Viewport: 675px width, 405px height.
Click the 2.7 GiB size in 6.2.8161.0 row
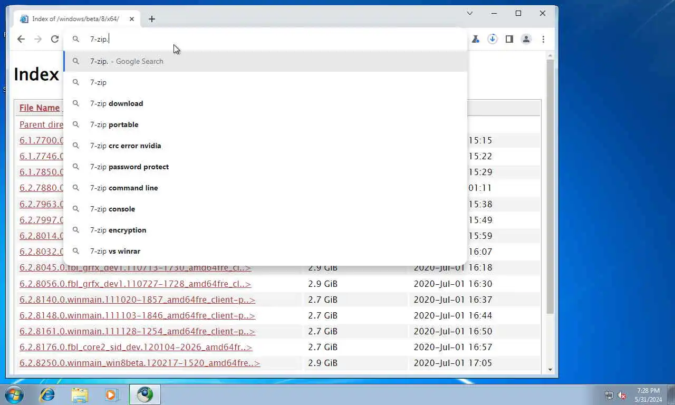click(x=323, y=331)
